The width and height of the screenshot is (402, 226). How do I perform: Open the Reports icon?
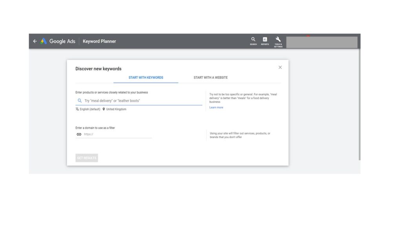coord(265,41)
